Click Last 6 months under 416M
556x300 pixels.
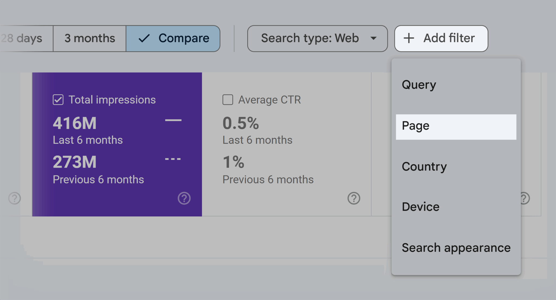tap(88, 140)
